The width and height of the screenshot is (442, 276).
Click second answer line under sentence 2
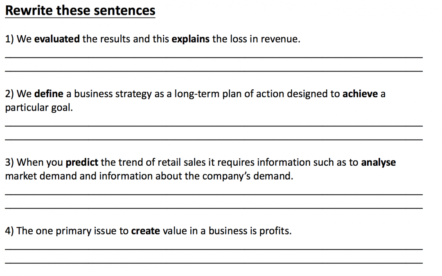[214, 140]
